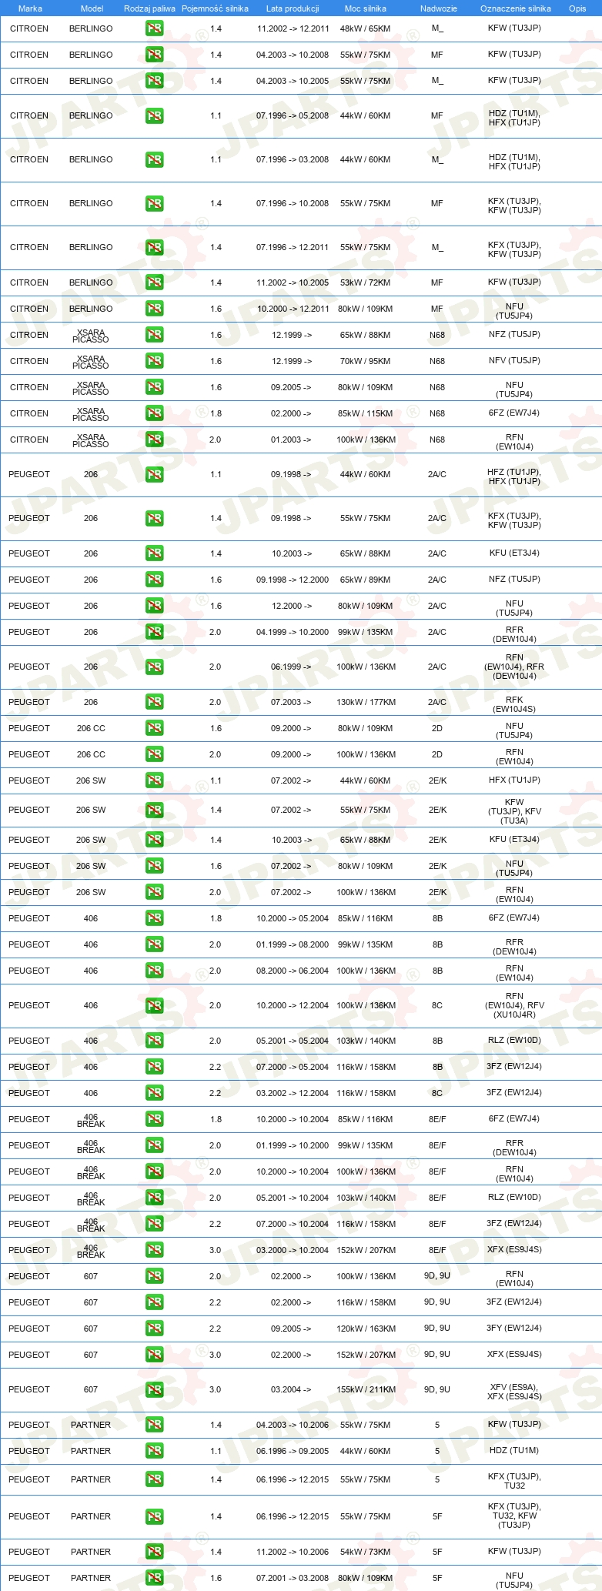Click the fuel icon in the Peugeot 607 2.0 row
This screenshot has width=602, height=1591.
154,1276
